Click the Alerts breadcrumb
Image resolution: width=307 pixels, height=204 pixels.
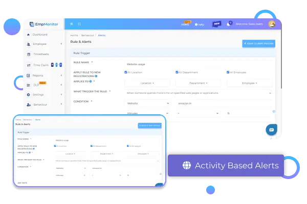tap(102, 35)
